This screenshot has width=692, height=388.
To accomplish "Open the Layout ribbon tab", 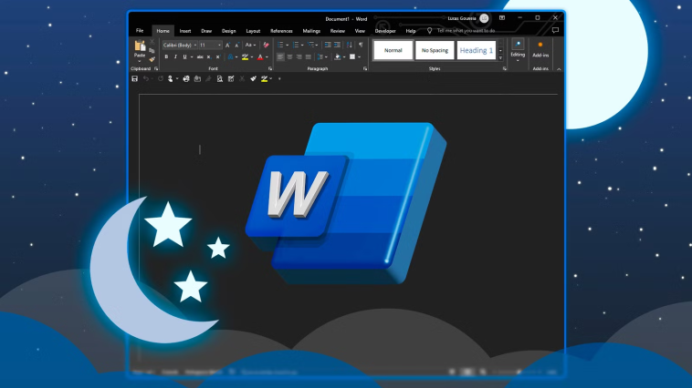I will (x=253, y=30).
